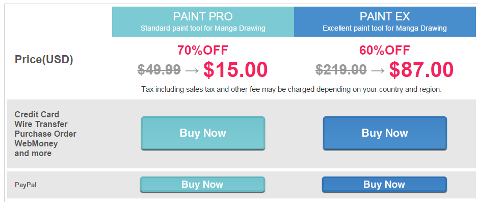
Task: Click PayPal Buy Now for PAINT EX
Action: [384, 184]
